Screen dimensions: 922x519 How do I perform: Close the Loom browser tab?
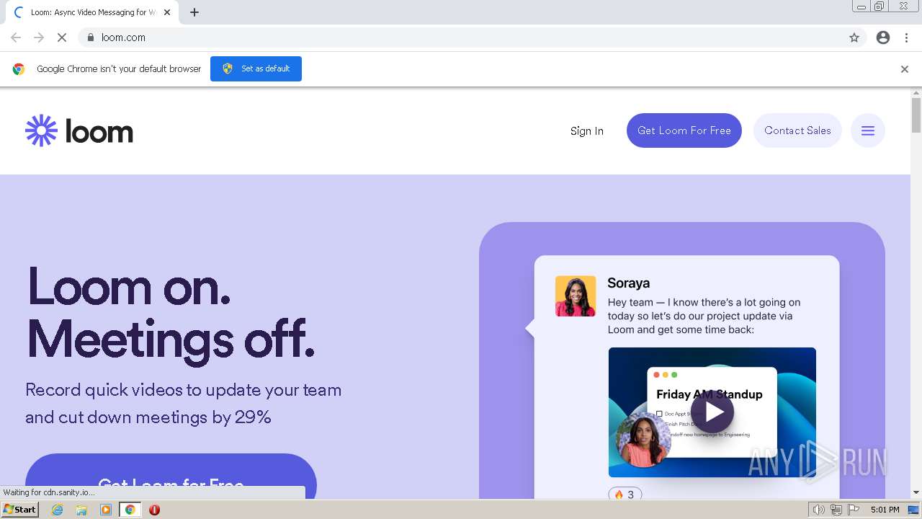click(x=167, y=12)
